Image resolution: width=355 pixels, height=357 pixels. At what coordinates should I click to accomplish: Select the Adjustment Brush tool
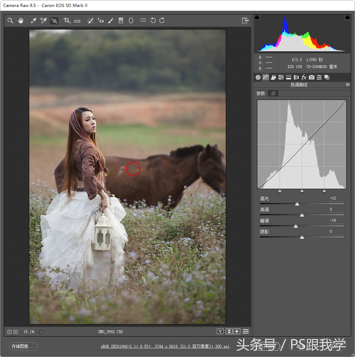[110, 20]
